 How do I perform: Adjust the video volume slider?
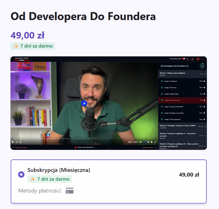(146, 142)
